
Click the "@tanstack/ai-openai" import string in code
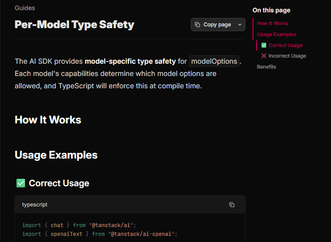[x=142, y=234]
